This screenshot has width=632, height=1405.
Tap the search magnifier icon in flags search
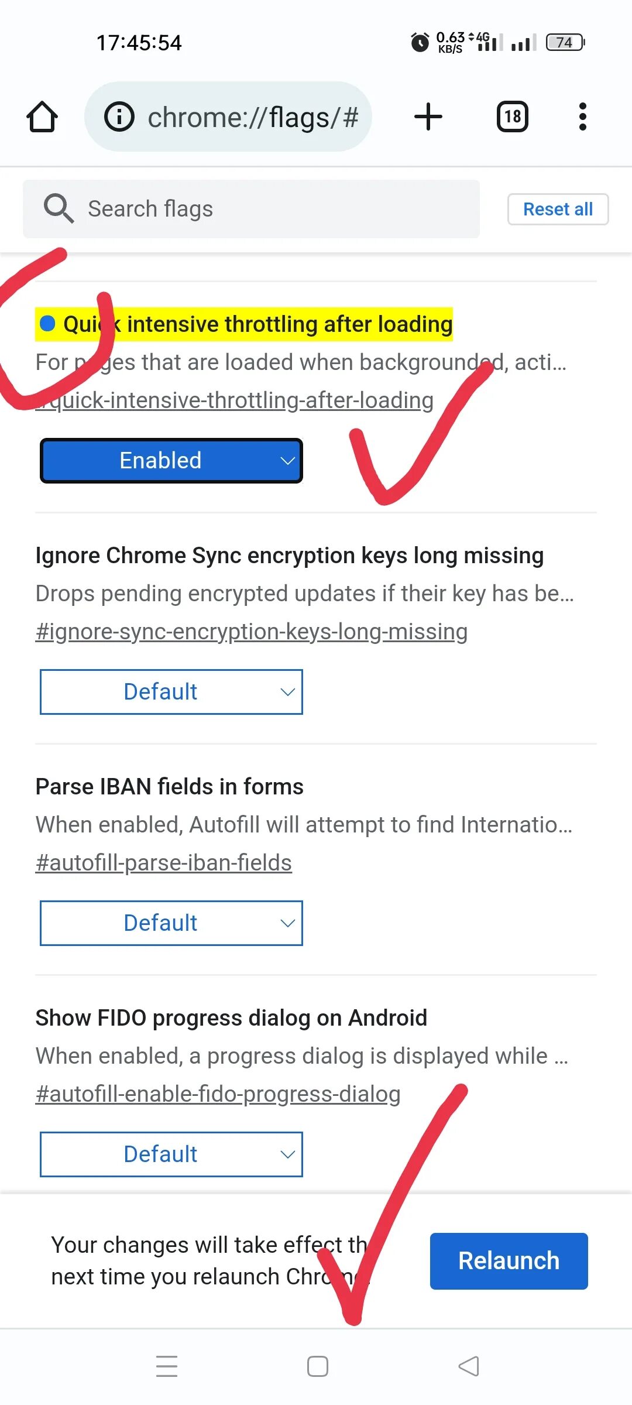coord(59,208)
